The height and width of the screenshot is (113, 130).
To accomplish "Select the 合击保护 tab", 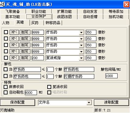I will pos(39,16).
